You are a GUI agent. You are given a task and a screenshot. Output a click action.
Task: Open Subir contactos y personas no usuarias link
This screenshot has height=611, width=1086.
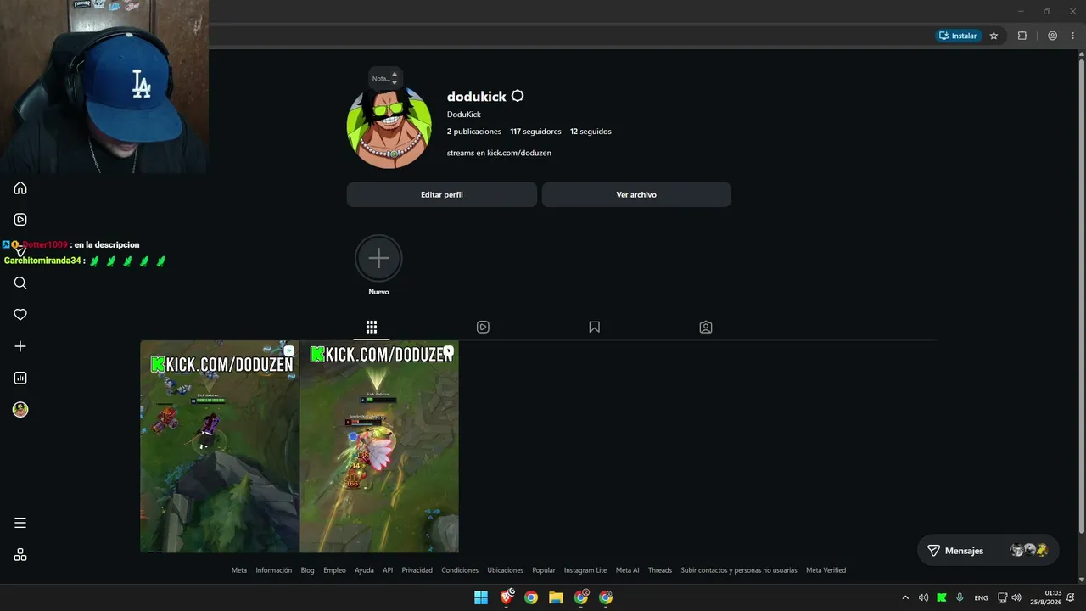(x=739, y=570)
